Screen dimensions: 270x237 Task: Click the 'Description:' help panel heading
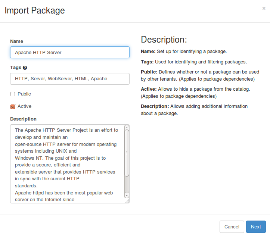[x=164, y=40]
